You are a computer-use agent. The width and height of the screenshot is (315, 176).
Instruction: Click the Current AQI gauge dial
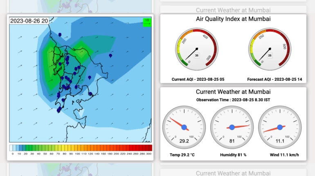click(197, 49)
